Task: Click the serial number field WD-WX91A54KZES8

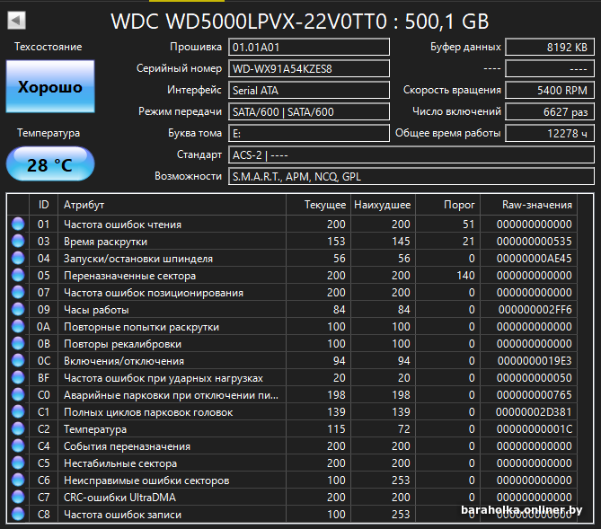Action: pos(309,68)
